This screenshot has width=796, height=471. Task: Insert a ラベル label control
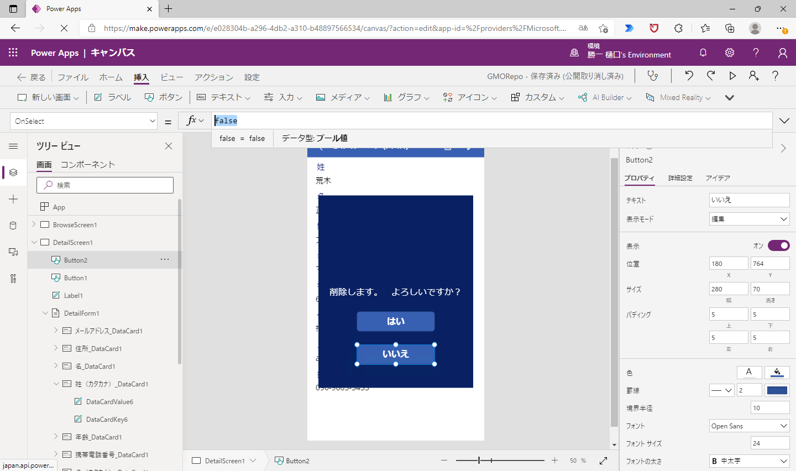pyautogui.click(x=113, y=97)
